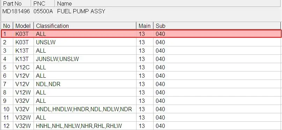Click row number 10
282x130 pixels.
(x=6, y=109)
